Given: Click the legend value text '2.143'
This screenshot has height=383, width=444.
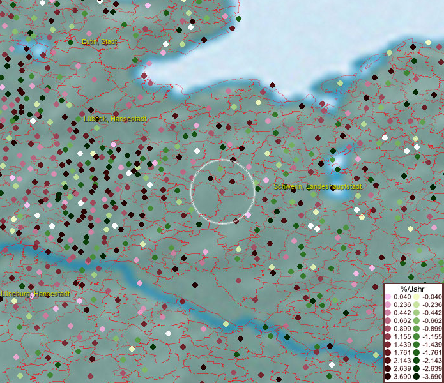Looking at the screenshot, I should pos(402,361).
